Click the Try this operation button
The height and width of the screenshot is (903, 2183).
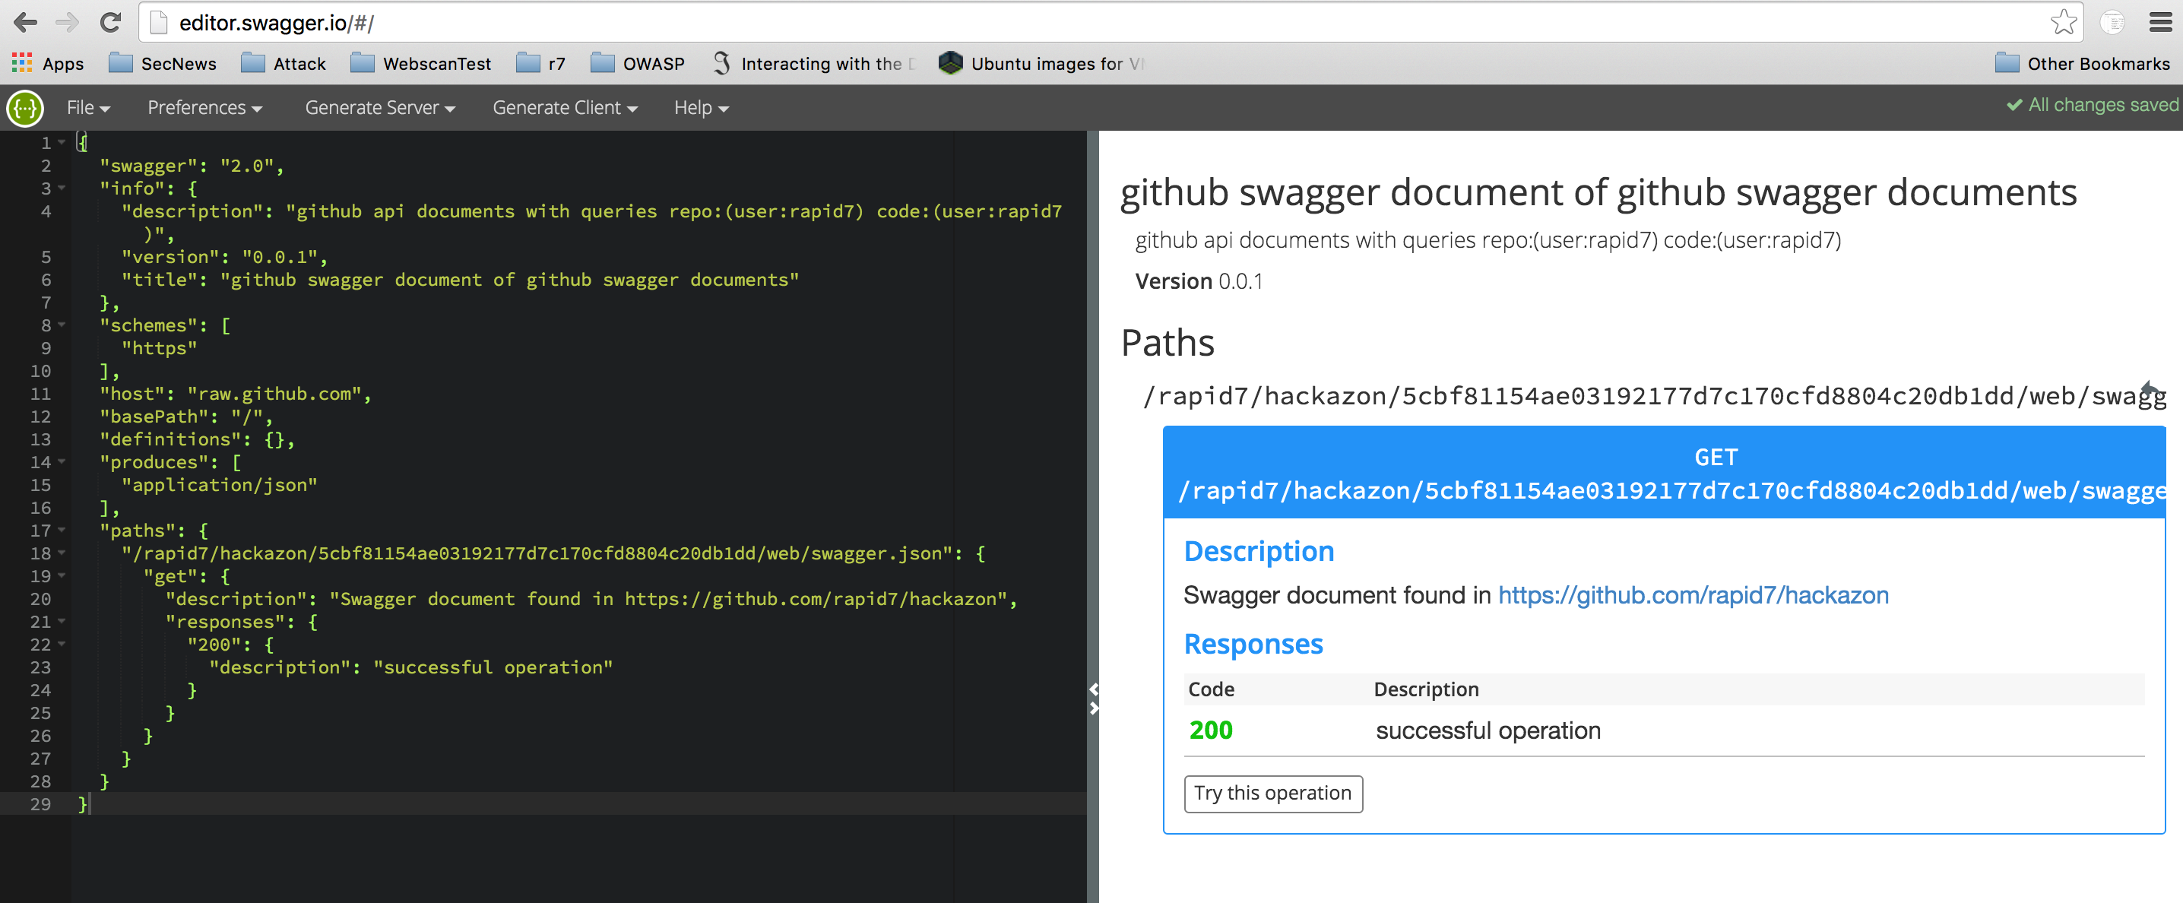pos(1272,793)
